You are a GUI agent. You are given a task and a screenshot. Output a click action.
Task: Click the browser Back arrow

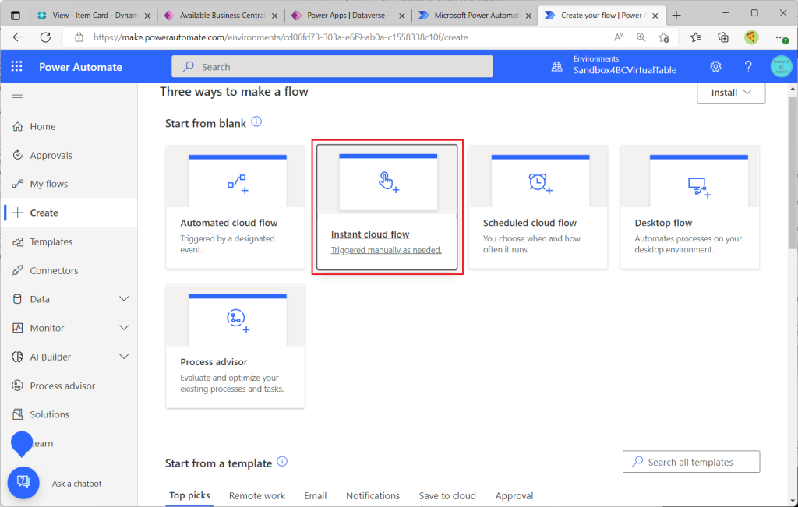pos(18,37)
